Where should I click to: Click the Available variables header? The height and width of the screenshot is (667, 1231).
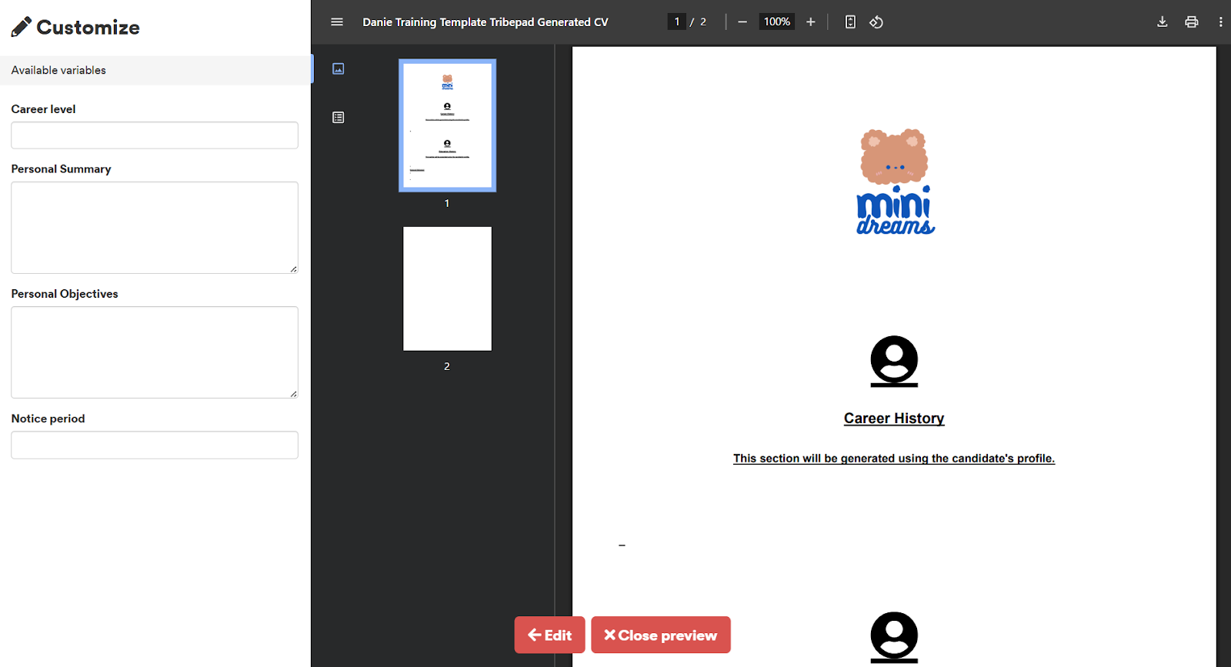click(x=156, y=70)
